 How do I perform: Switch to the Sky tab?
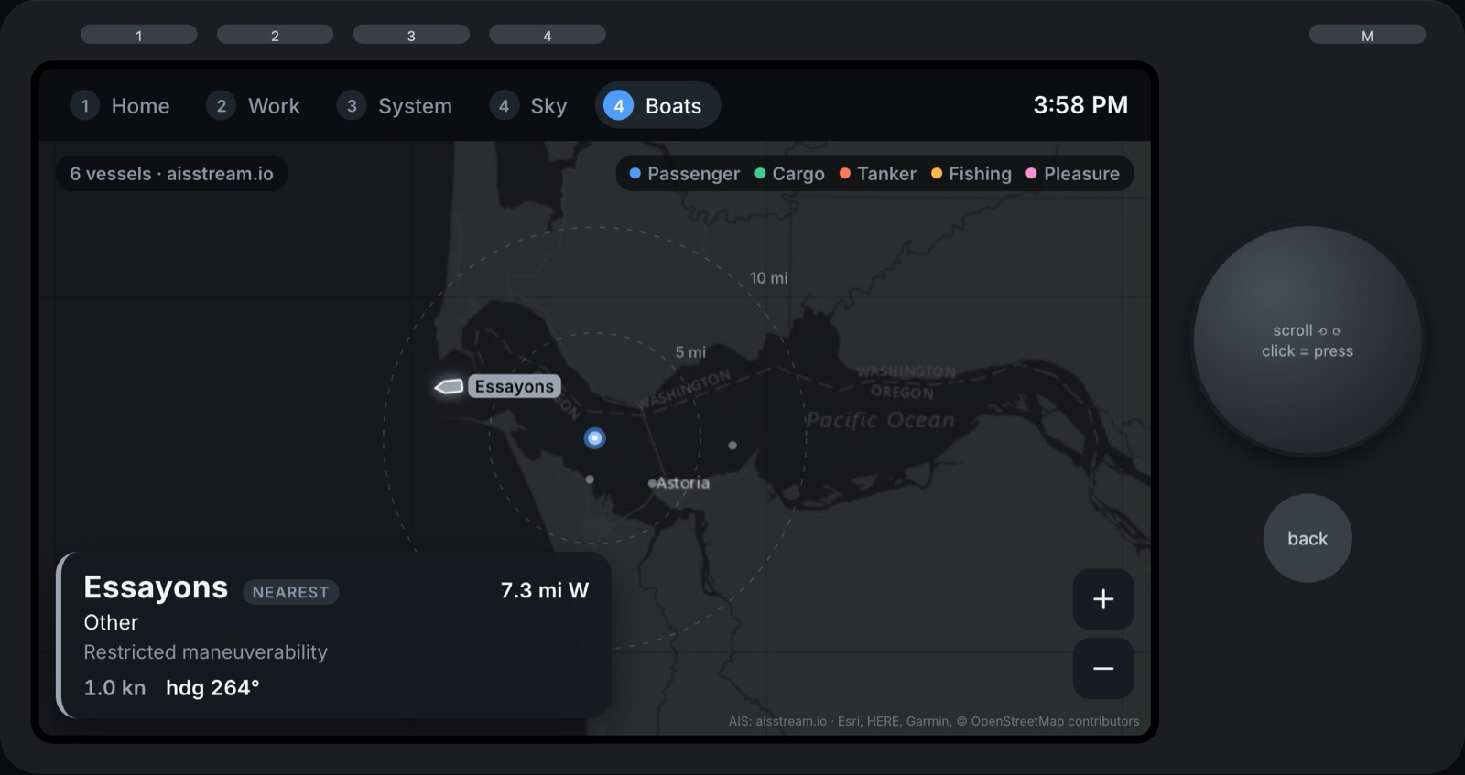[x=529, y=106]
